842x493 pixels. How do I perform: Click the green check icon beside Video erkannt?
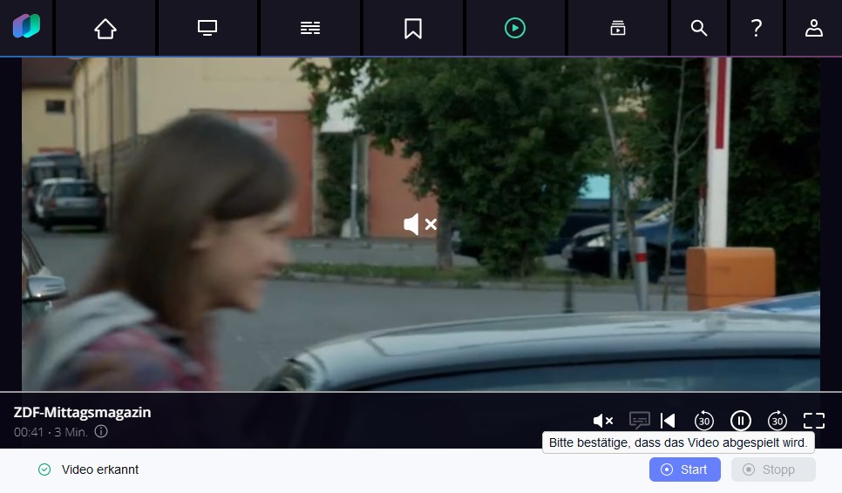tap(44, 469)
